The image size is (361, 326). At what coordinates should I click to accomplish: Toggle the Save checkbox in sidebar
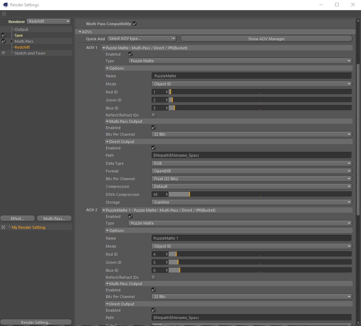(4, 35)
